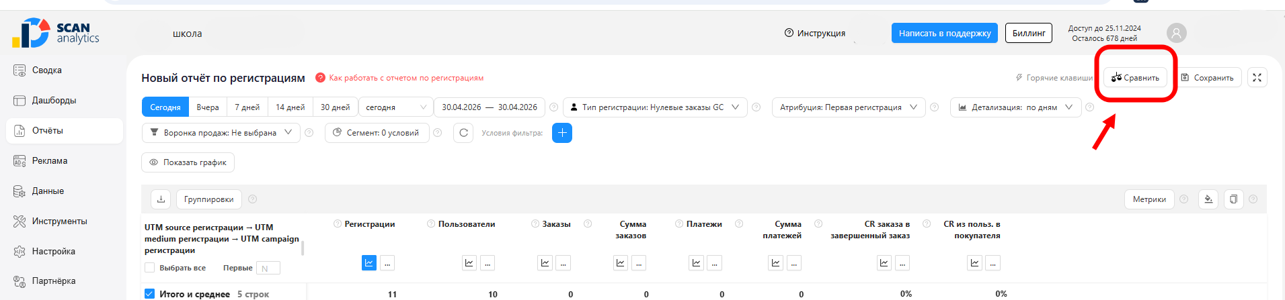Image resolution: width=1285 pixels, height=300 pixels.
Task: Click the SCAN analytics logo
Action: pyautogui.click(x=56, y=33)
